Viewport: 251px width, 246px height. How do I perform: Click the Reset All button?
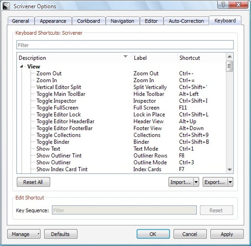coord(33,182)
